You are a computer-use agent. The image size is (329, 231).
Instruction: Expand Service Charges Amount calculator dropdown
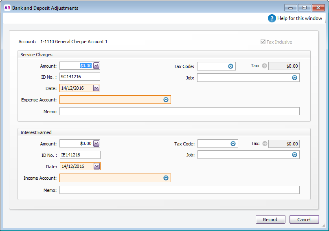pos(97,66)
